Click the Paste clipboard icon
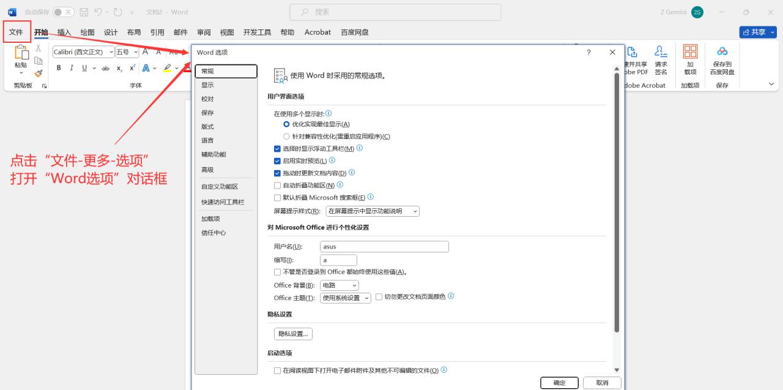 tap(21, 53)
